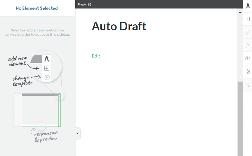The height and width of the screenshot is (156, 252).
Task: Click the page layout mockup illustration
Action: click(x=37, y=110)
